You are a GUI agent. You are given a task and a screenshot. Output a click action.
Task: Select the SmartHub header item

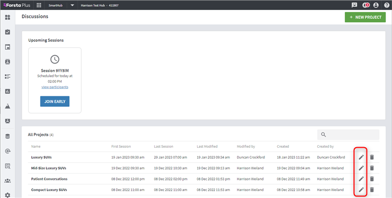pos(55,5)
